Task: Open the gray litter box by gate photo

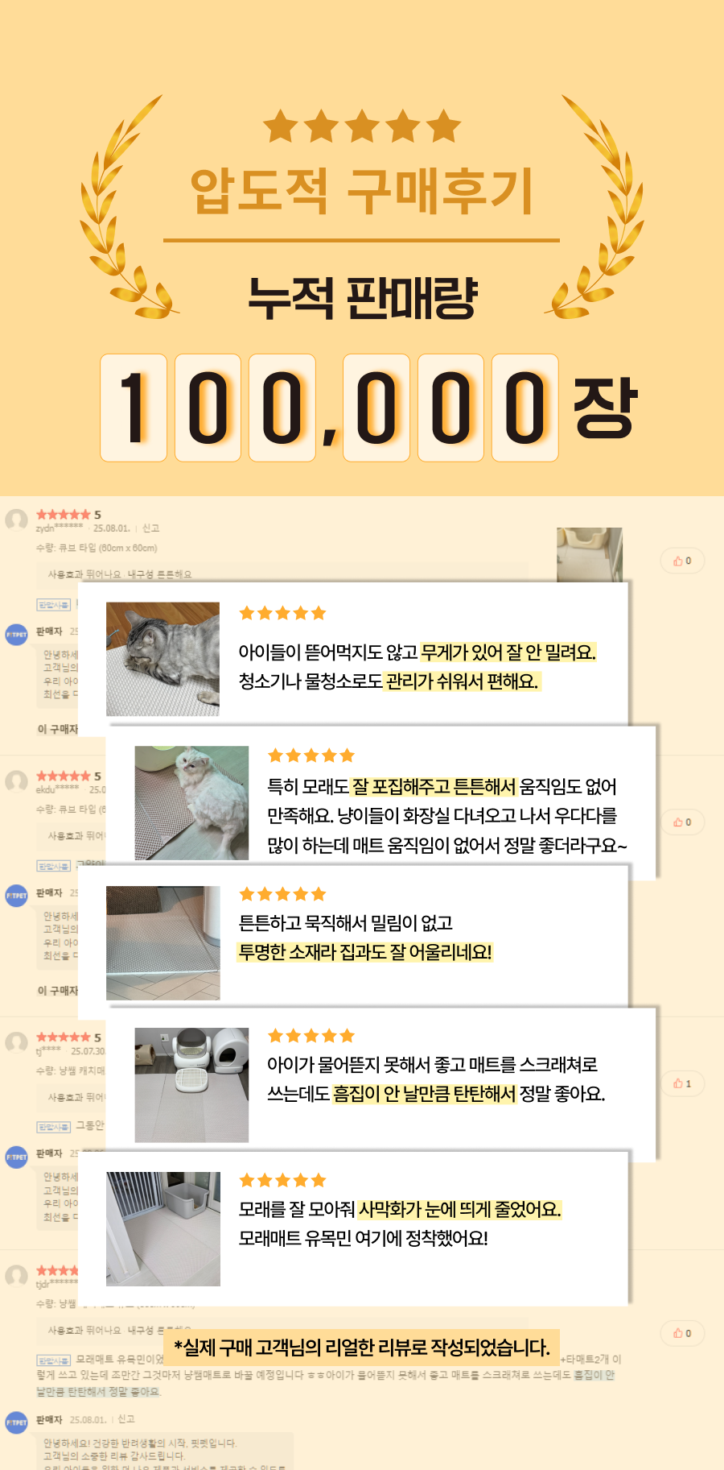Action: pos(163,1229)
